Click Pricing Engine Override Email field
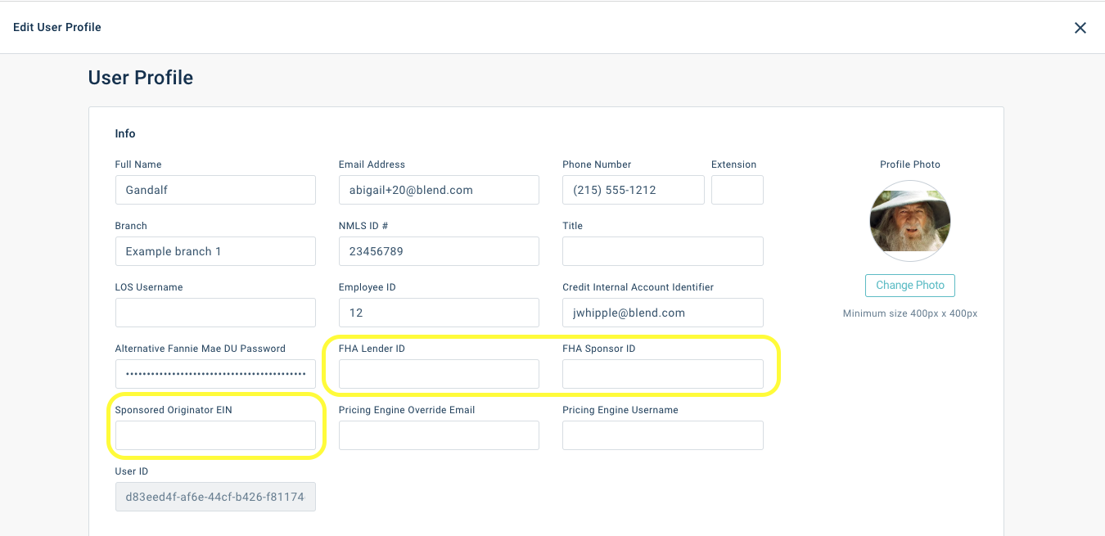This screenshot has width=1105, height=536. pyautogui.click(x=439, y=435)
